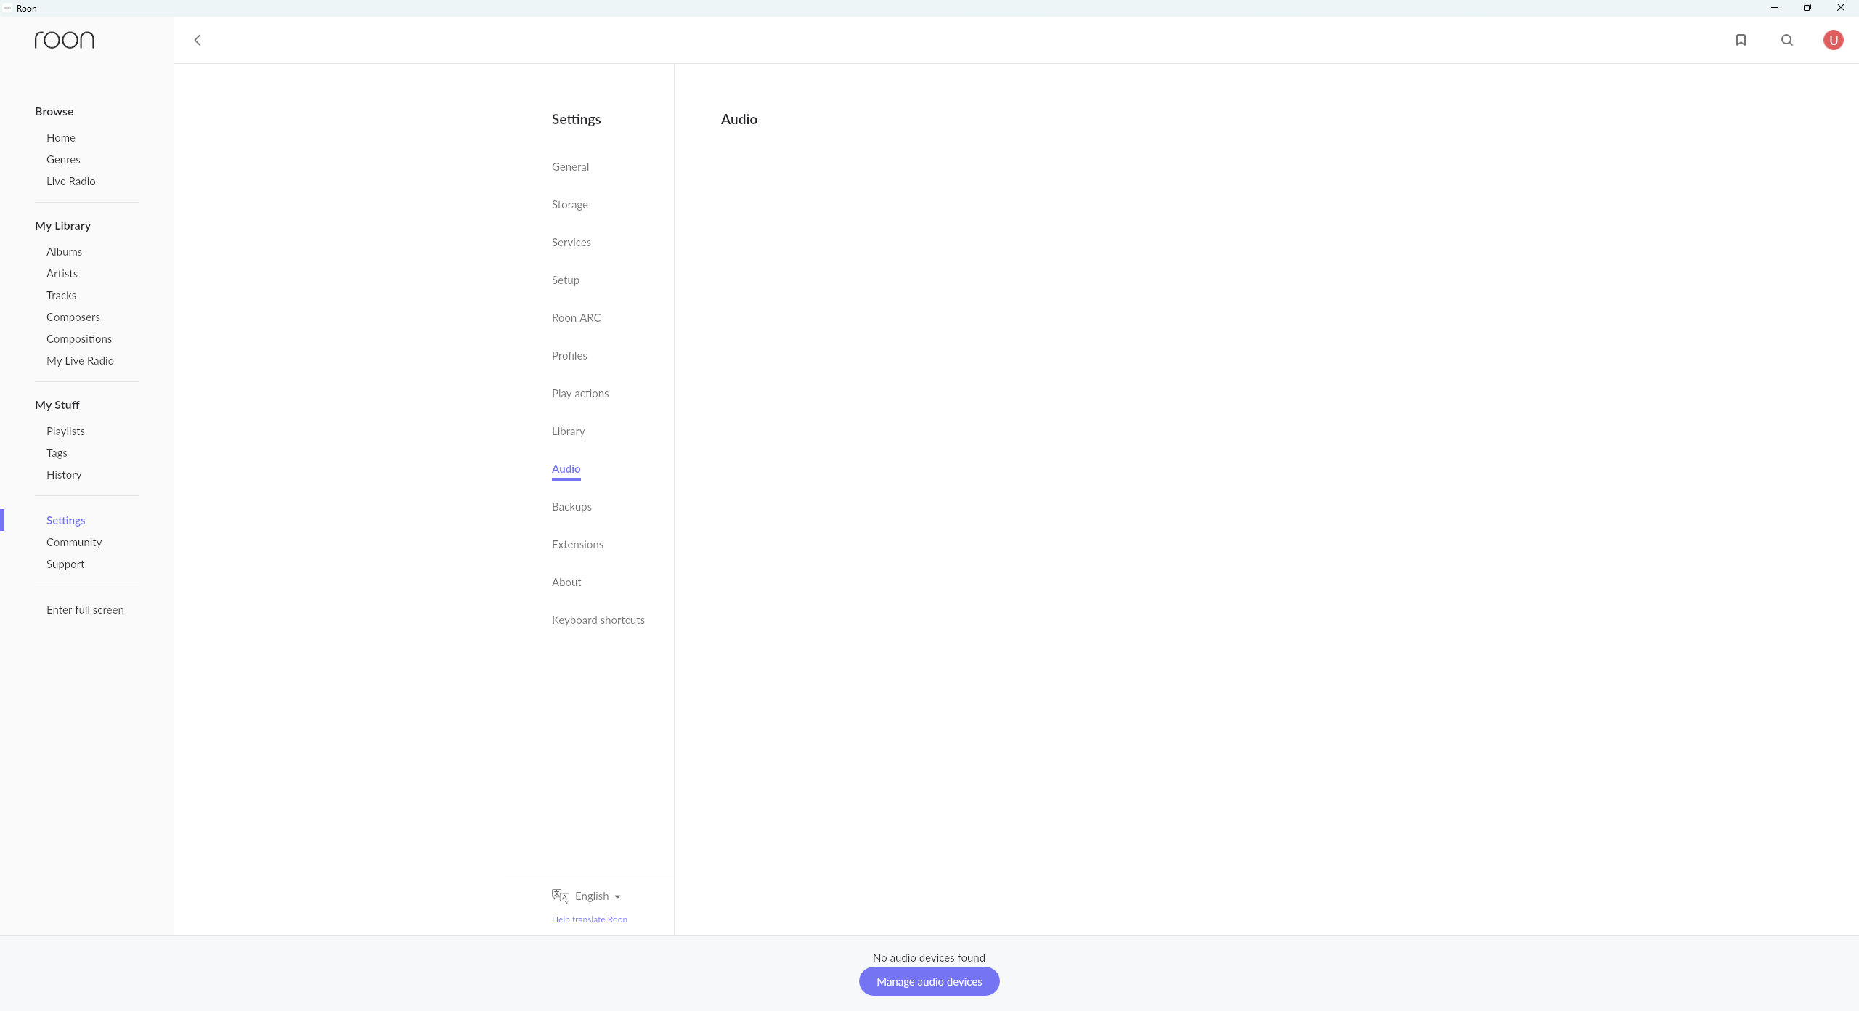The height and width of the screenshot is (1011, 1859).
Task: Click the language translate icon
Action: 560,896
